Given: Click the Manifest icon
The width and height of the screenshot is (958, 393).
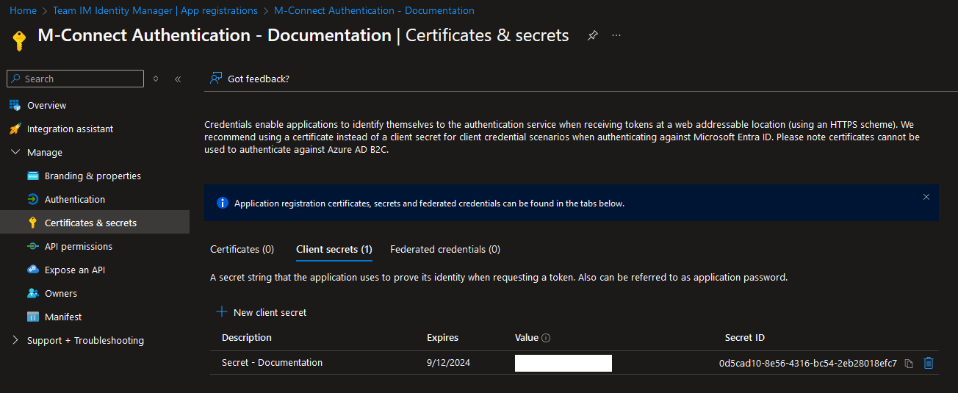Looking at the screenshot, I should pyautogui.click(x=32, y=317).
